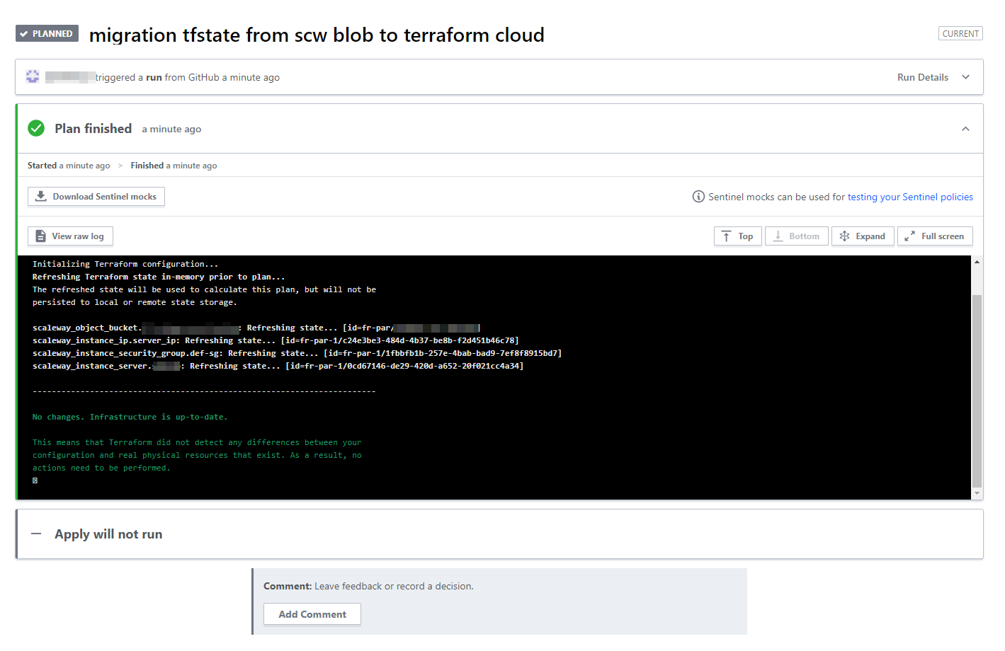
Task: Jump to Top of log
Action: pyautogui.click(x=737, y=236)
